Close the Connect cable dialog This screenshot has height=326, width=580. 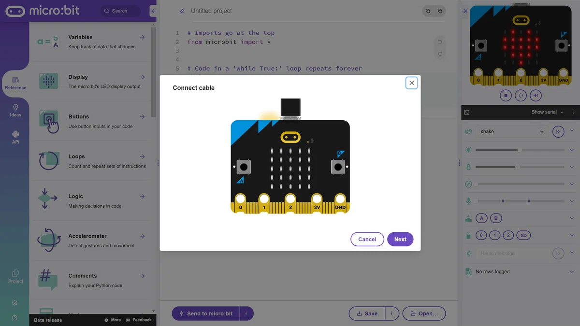click(x=411, y=83)
